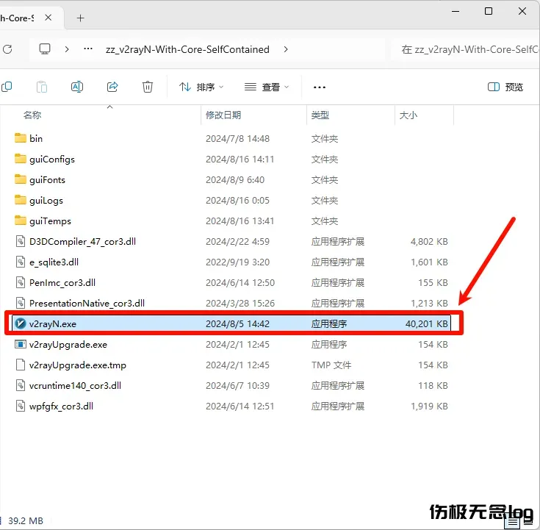Click the vcruntime140_cor3.dll file icon

point(21,385)
